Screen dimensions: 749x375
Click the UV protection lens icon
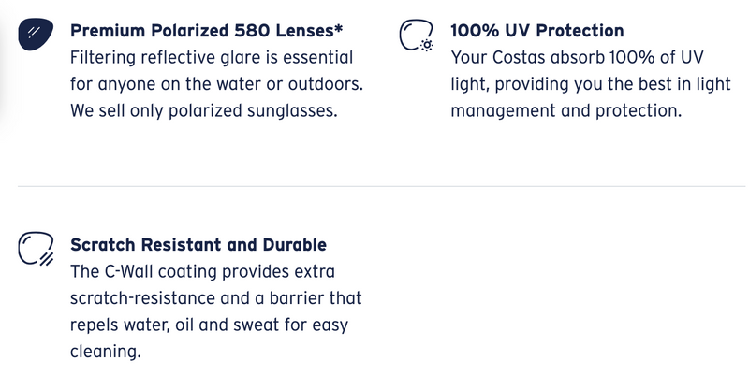(416, 35)
